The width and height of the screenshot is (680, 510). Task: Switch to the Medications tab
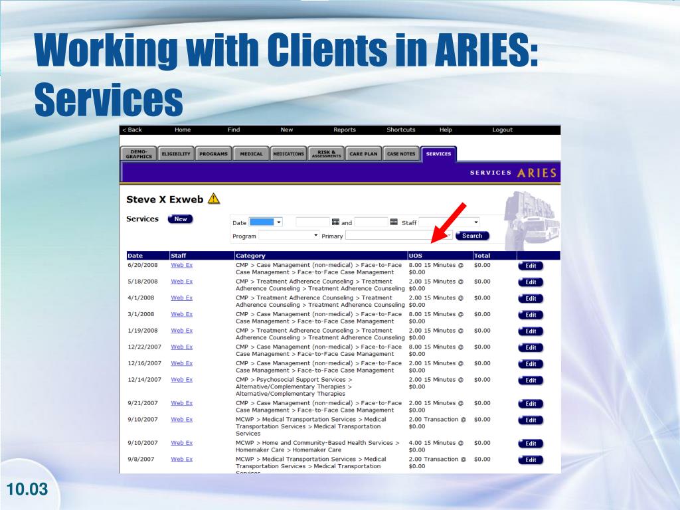point(289,154)
